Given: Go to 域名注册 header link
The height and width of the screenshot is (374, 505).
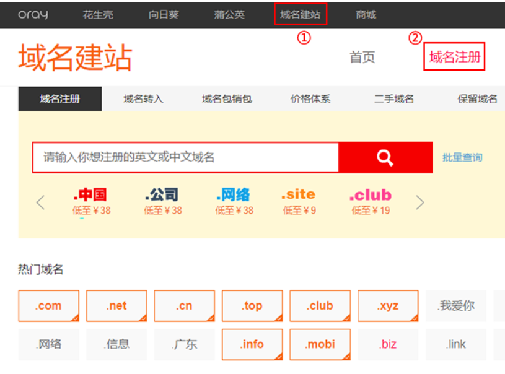Looking at the screenshot, I should 454,58.
